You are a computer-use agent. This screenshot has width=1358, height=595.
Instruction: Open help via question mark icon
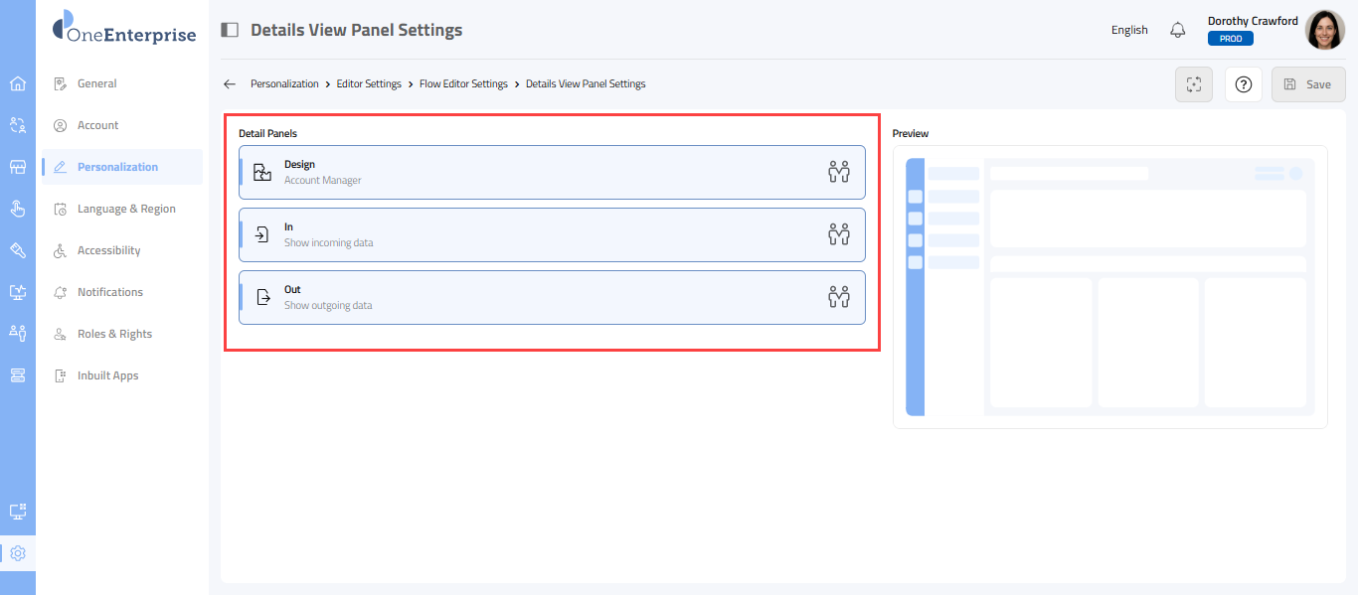click(x=1243, y=84)
